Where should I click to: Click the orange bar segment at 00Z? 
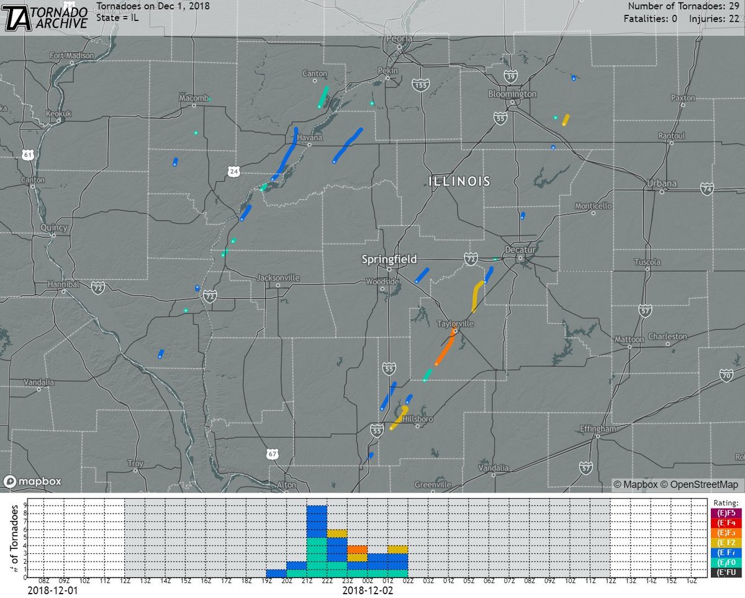tap(358, 550)
